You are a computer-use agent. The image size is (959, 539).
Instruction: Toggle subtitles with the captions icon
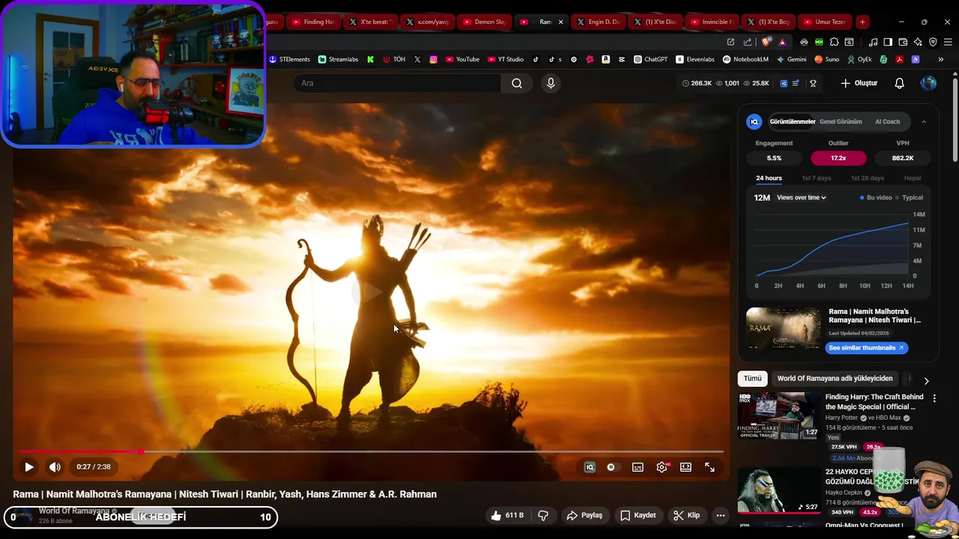tap(638, 467)
